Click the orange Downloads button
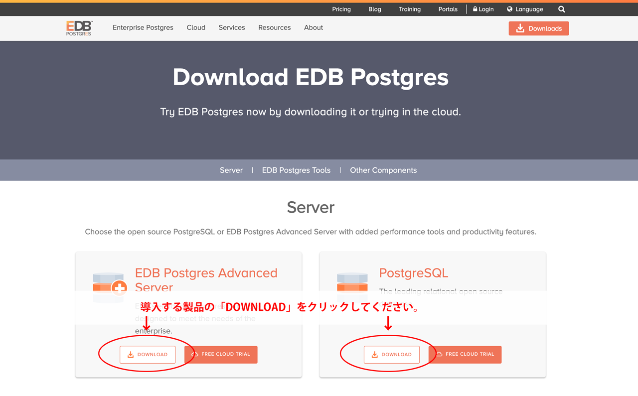Screen dimensions: 638x396 point(539,28)
